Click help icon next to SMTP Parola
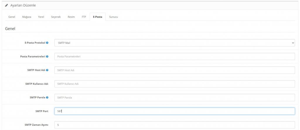The width and height of the screenshot is (300, 130). click(x=47, y=97)
